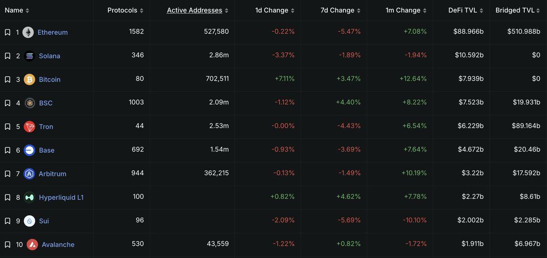
Task: Toggle bookmark for Base chain
Action: pos(8,150)
